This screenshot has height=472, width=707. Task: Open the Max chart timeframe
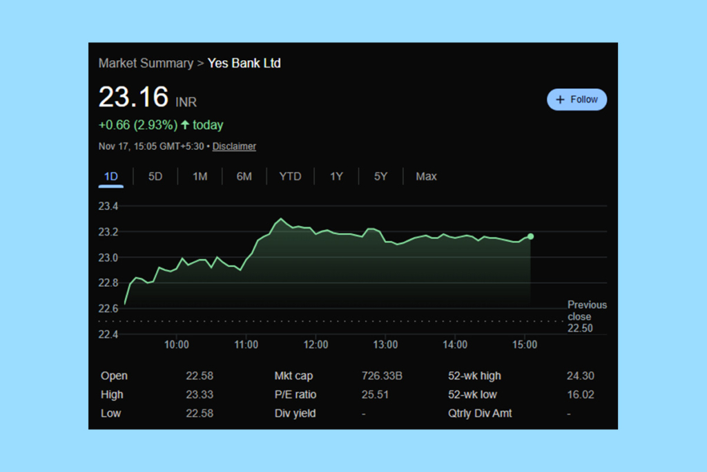pos(426,176)
